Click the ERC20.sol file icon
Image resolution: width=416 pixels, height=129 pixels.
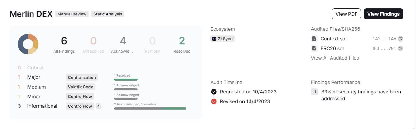click(x=314, y=48)
